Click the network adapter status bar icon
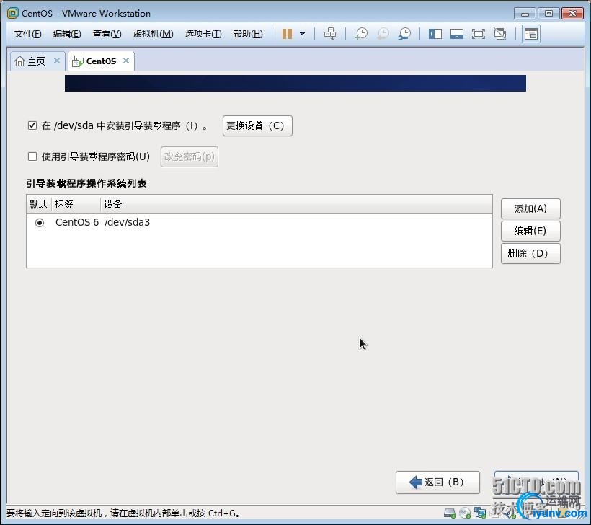 [480, 513]
